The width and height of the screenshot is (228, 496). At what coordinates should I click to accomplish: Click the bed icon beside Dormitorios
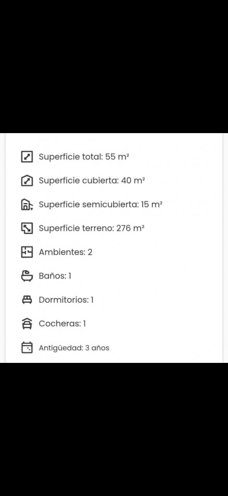(x=27, y=300)
